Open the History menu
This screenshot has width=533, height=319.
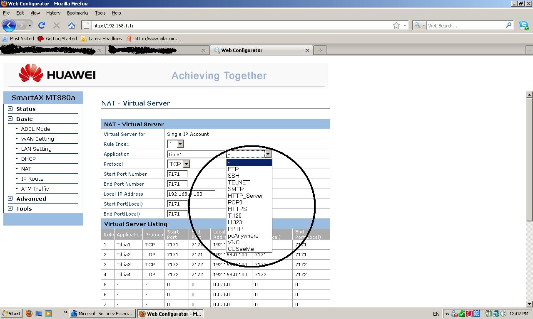click(53, 13)
